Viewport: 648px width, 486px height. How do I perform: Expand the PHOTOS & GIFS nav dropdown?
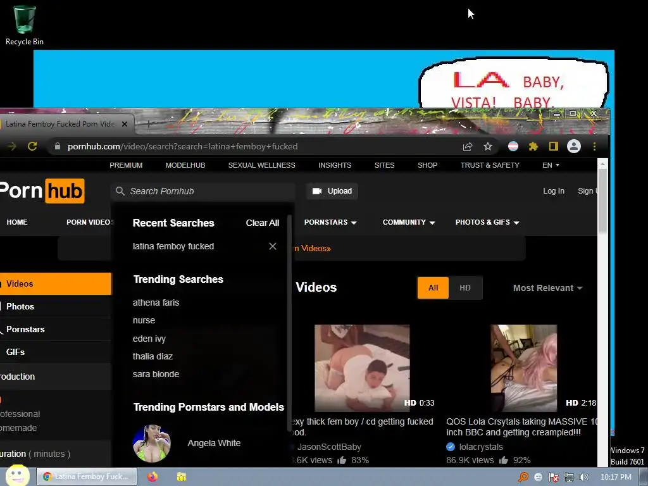tap(487, 222)
